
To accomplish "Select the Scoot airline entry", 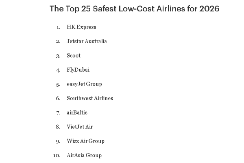I will tap(74, 56).
